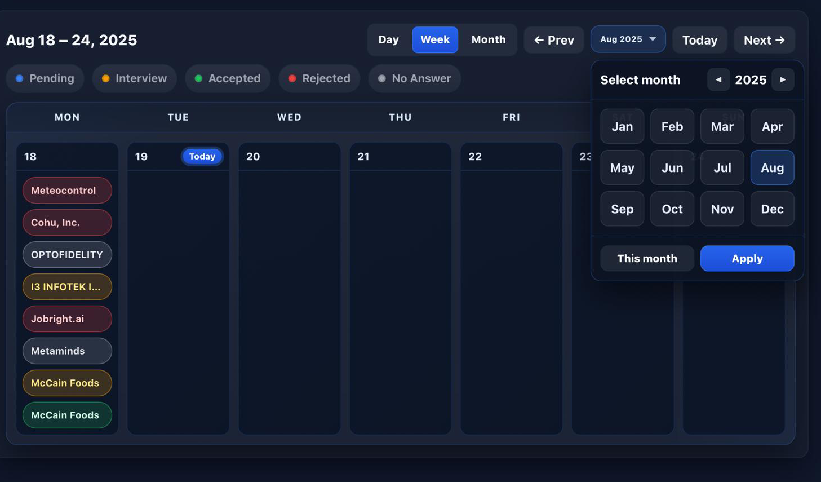Click the Aug 18 – 24, 2025 heading
Viewport: 821px width, 482px height.
pos(72,40)
